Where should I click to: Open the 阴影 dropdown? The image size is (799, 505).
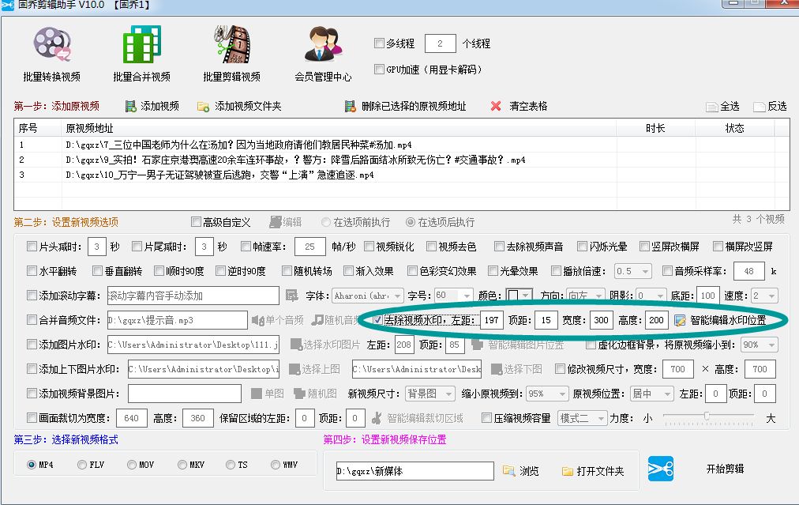click(651, 296)
